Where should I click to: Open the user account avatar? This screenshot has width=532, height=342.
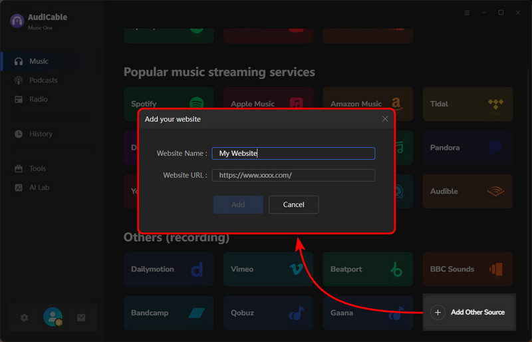[53, 317]
